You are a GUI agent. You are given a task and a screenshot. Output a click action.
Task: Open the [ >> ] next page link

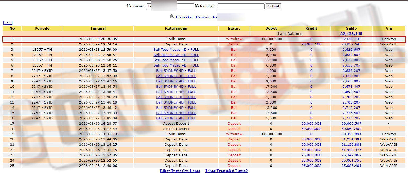click(x=8, y=23)
